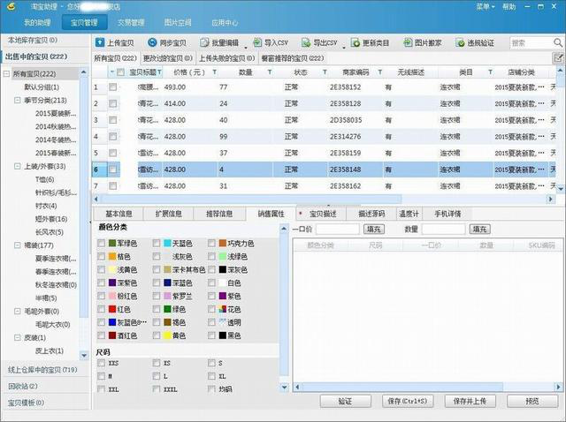Image resolution: width=566 pixels, height=422 pixels.
Task: Click the 预览 preview button
Action: pos(532,402)
